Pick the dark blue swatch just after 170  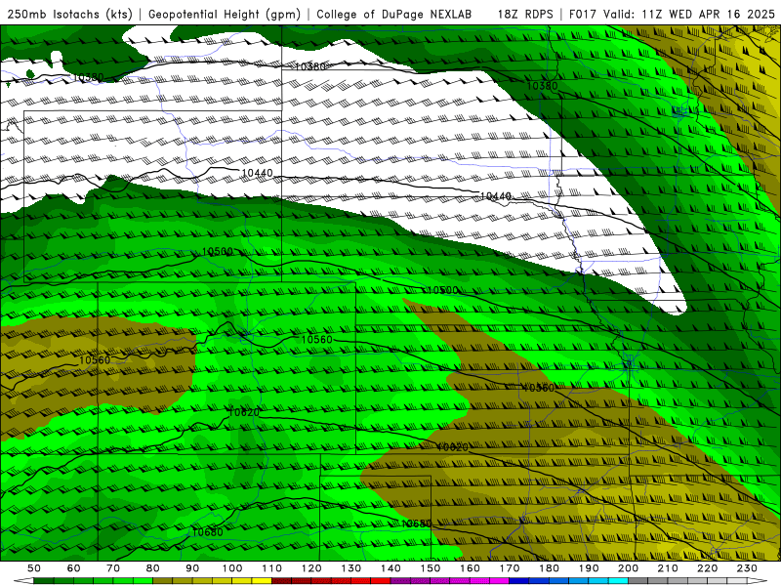click(x=519, y=581)
